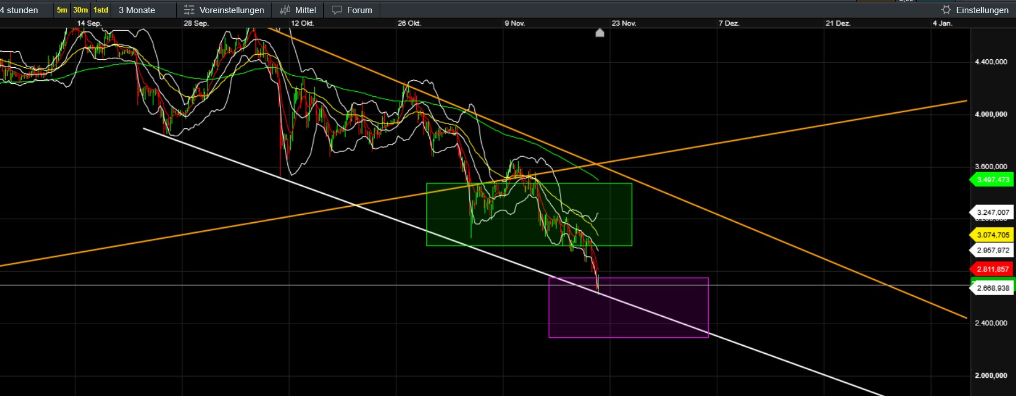Click the Mittel candlestick icon
This screenshot has height=396, width=1016.
pyautogui.click(x=285, y=10)
